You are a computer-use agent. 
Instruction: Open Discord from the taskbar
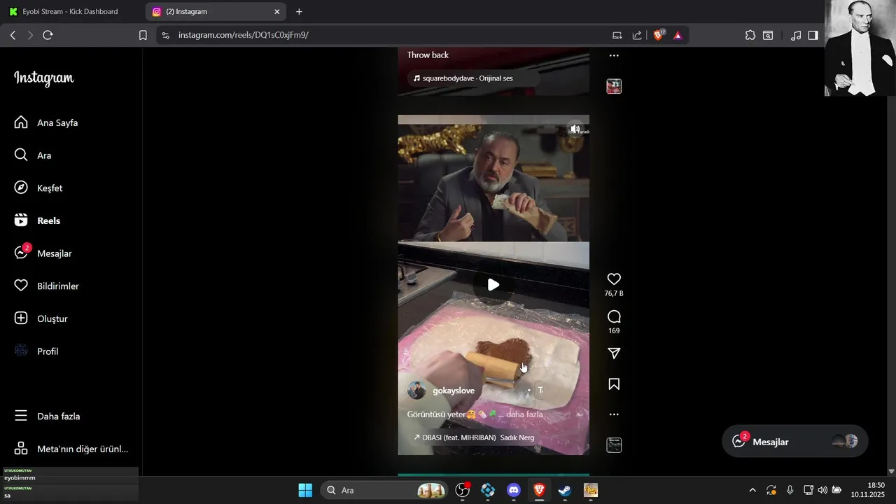tap(514, 490)
